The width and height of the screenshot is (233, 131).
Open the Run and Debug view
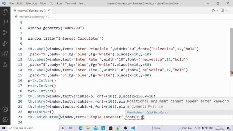point(5,43)
